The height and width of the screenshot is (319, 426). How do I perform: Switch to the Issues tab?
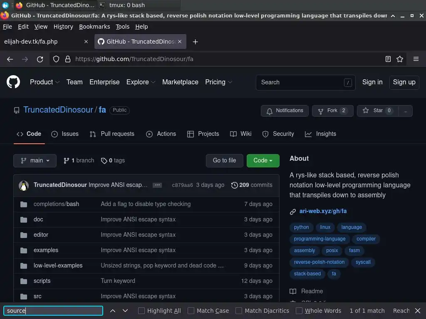(65, 134)
